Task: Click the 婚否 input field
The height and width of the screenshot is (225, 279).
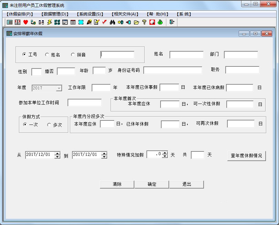Action: click(66, 71)
